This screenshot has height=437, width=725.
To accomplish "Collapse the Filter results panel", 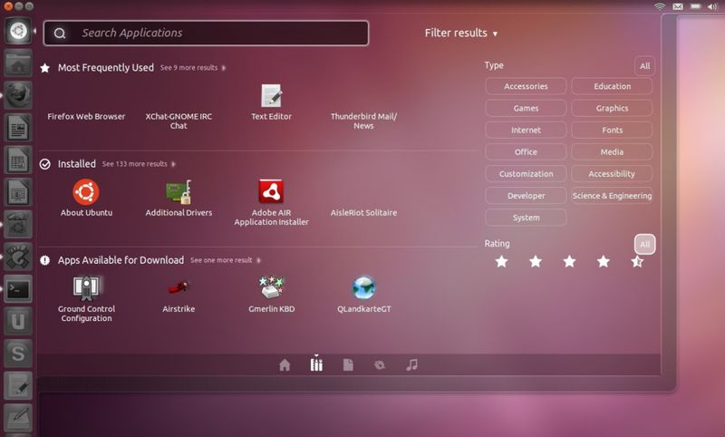I will tap(461, 33).
